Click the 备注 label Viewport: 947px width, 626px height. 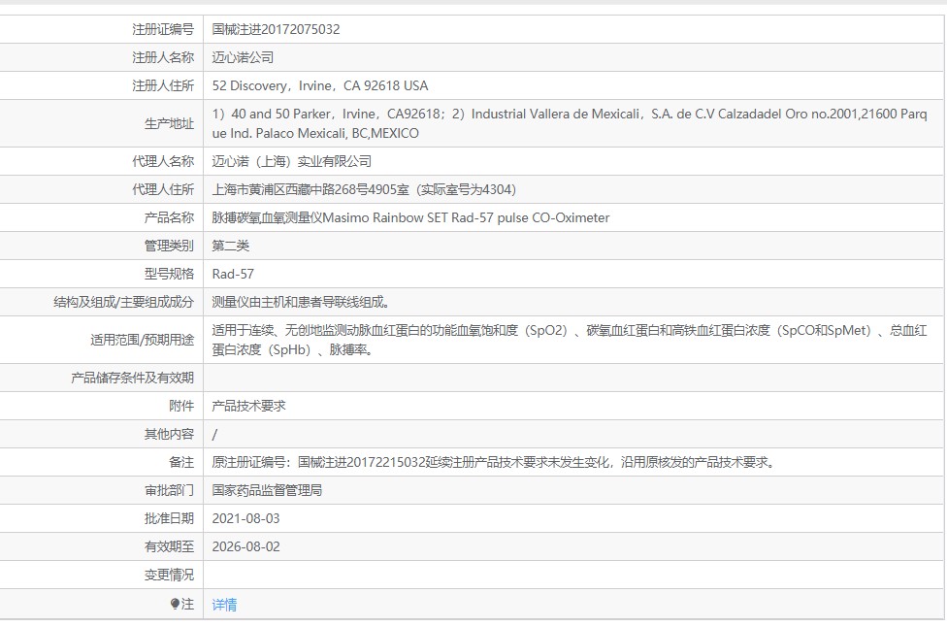(181, 462)
